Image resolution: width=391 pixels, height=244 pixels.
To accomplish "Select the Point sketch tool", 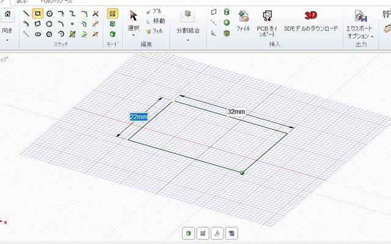I will tap(72, 24).
